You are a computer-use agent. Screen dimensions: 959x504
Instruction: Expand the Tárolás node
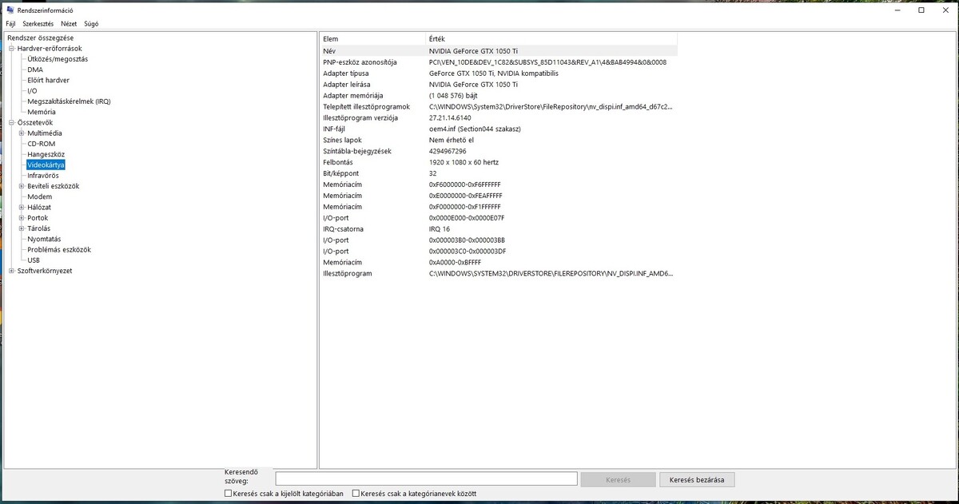click(x=22, y=228)
